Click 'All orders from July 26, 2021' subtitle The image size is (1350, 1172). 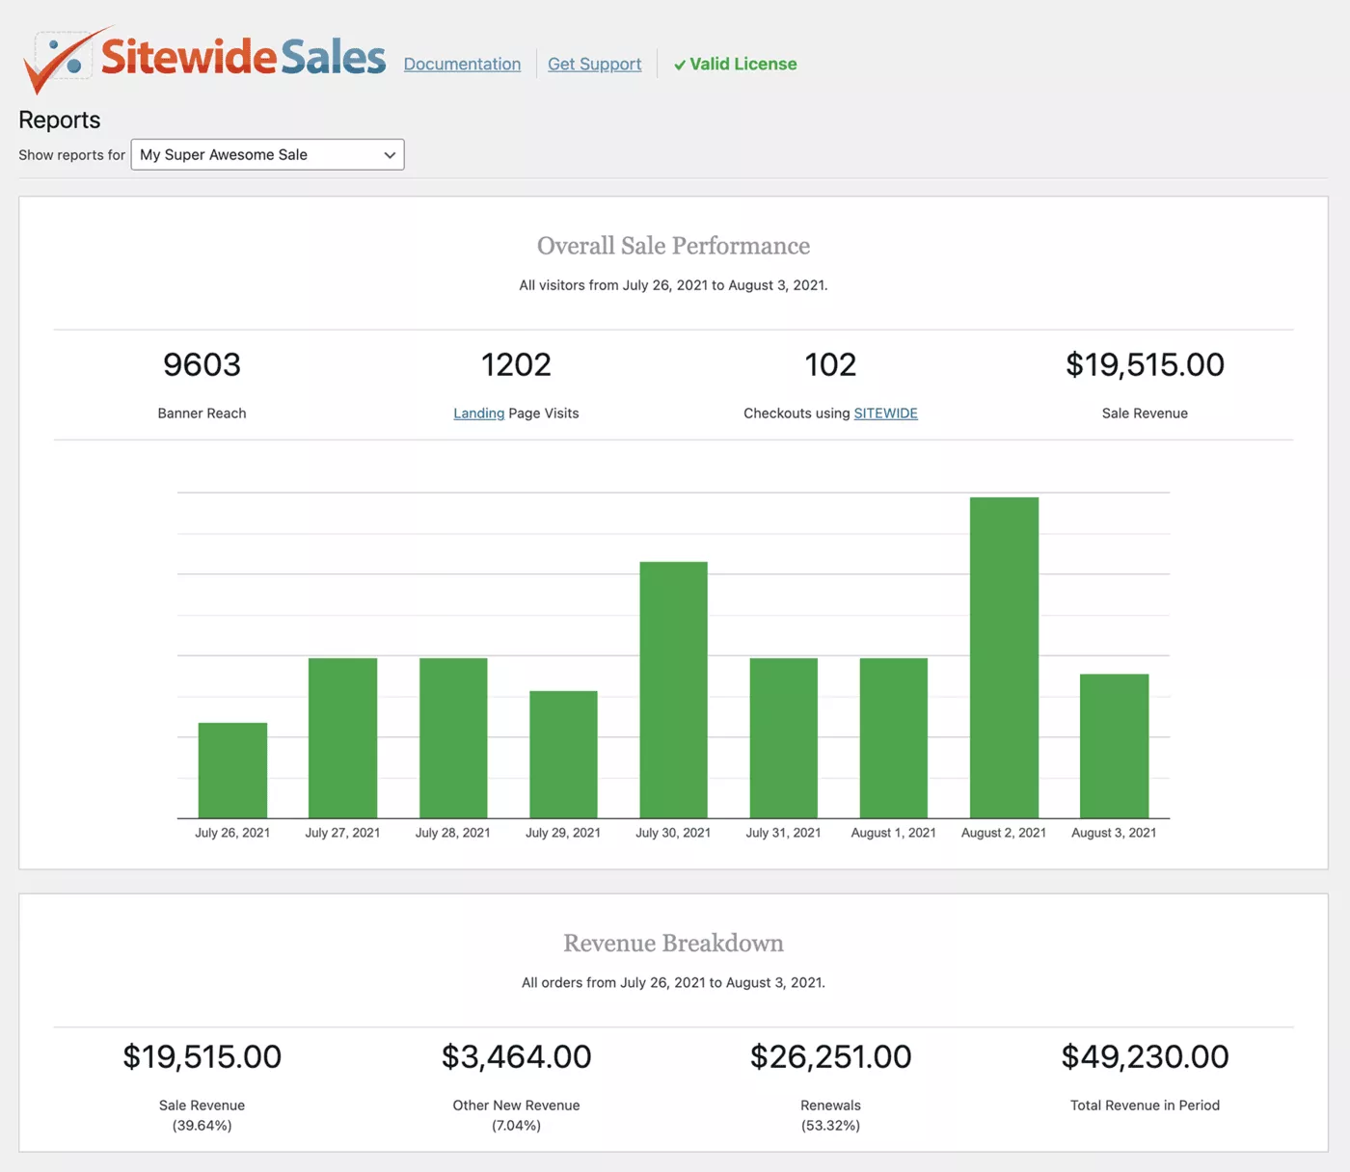(x=673, y=983)
